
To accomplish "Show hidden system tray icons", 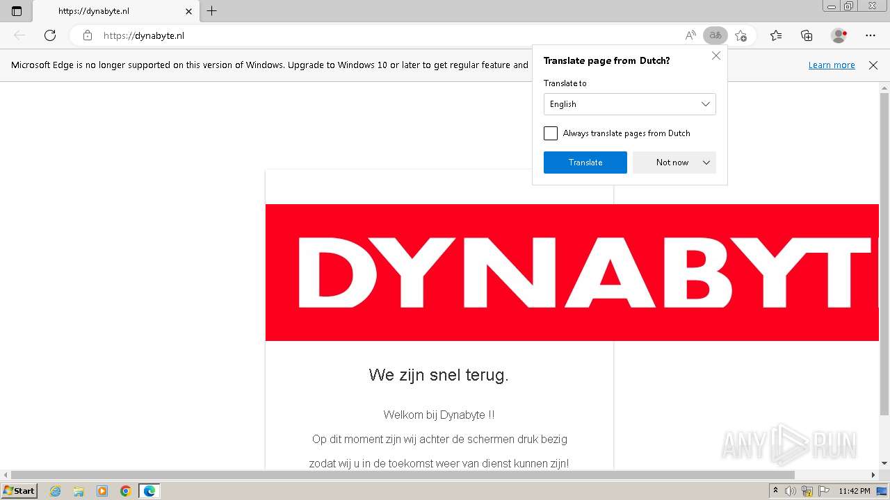I will point(775,491).
